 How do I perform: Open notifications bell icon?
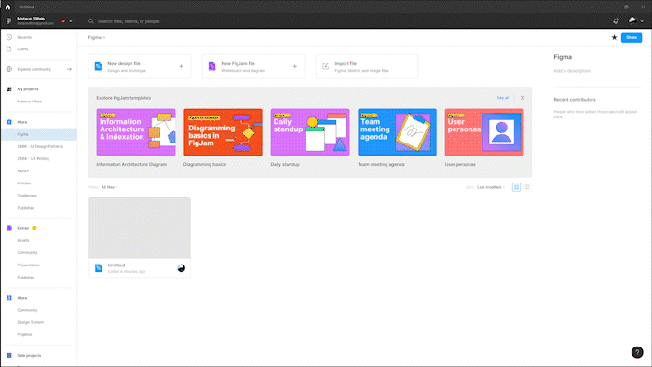coord(616,20)
